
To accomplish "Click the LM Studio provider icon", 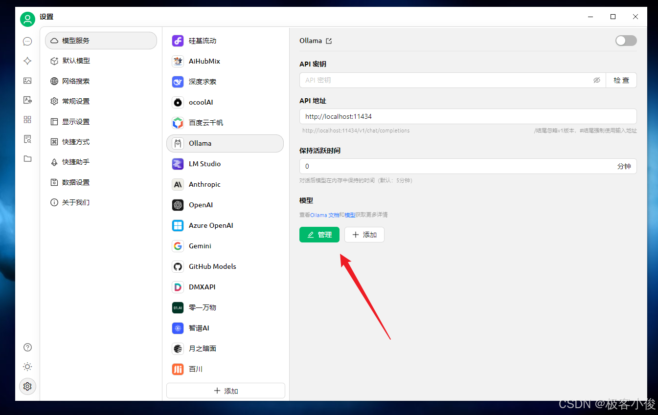I will [178, 164].
